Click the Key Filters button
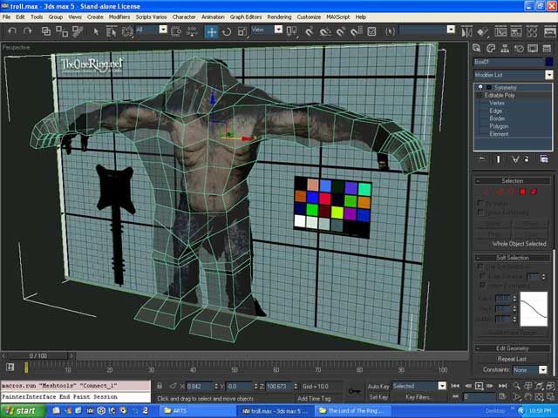Screen dimensions: 558x418 pos(418,397)
